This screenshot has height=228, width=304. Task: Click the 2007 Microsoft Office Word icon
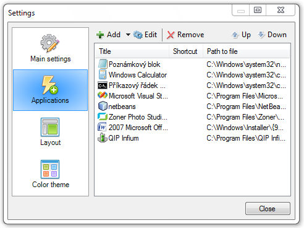(x=102, y=127)
